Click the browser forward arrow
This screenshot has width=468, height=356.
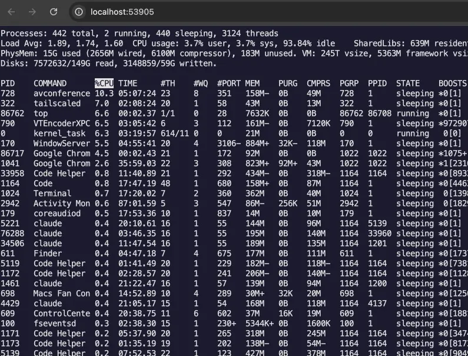point(32,12)
